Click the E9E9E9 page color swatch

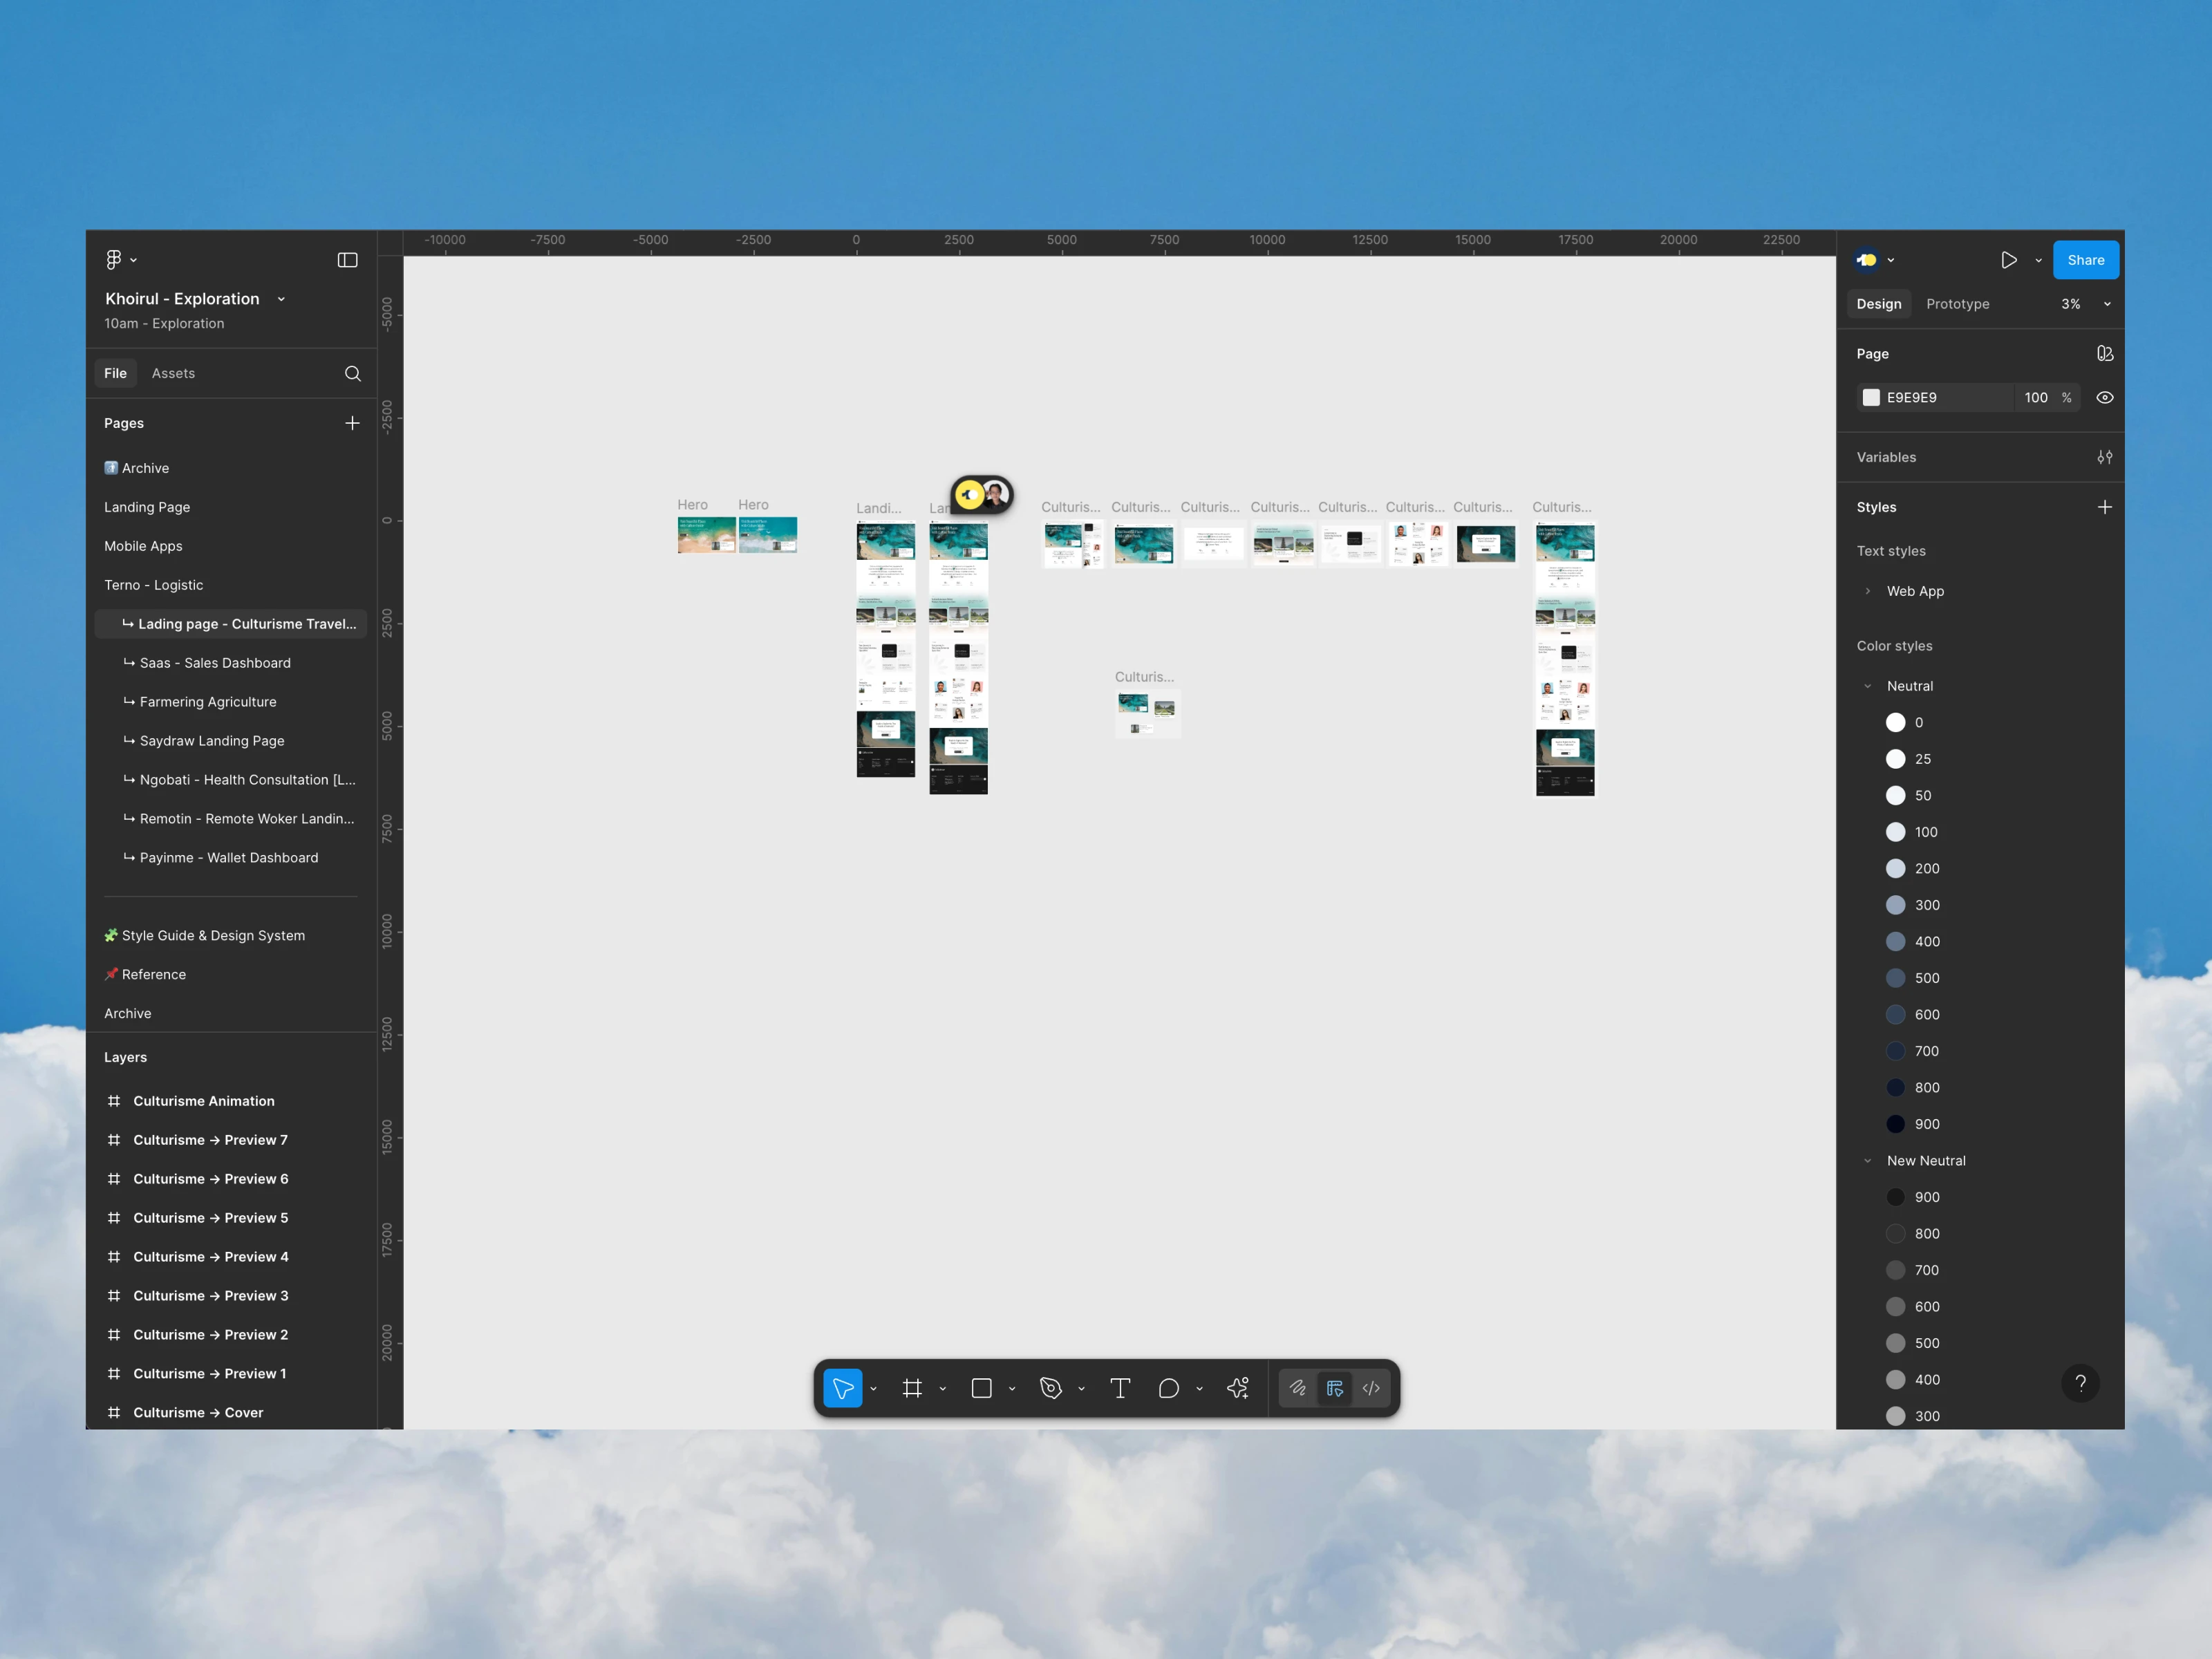1871,397
